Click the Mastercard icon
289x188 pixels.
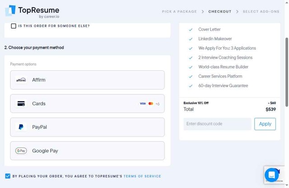(151, 103)
